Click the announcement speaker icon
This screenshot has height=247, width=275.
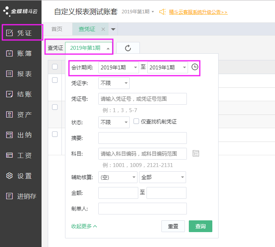pos(163,12)
